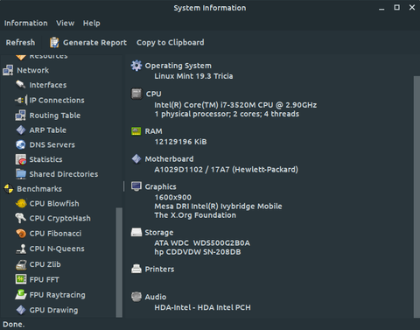Select the Benchmarks category in sidebar

click(39, 189)
